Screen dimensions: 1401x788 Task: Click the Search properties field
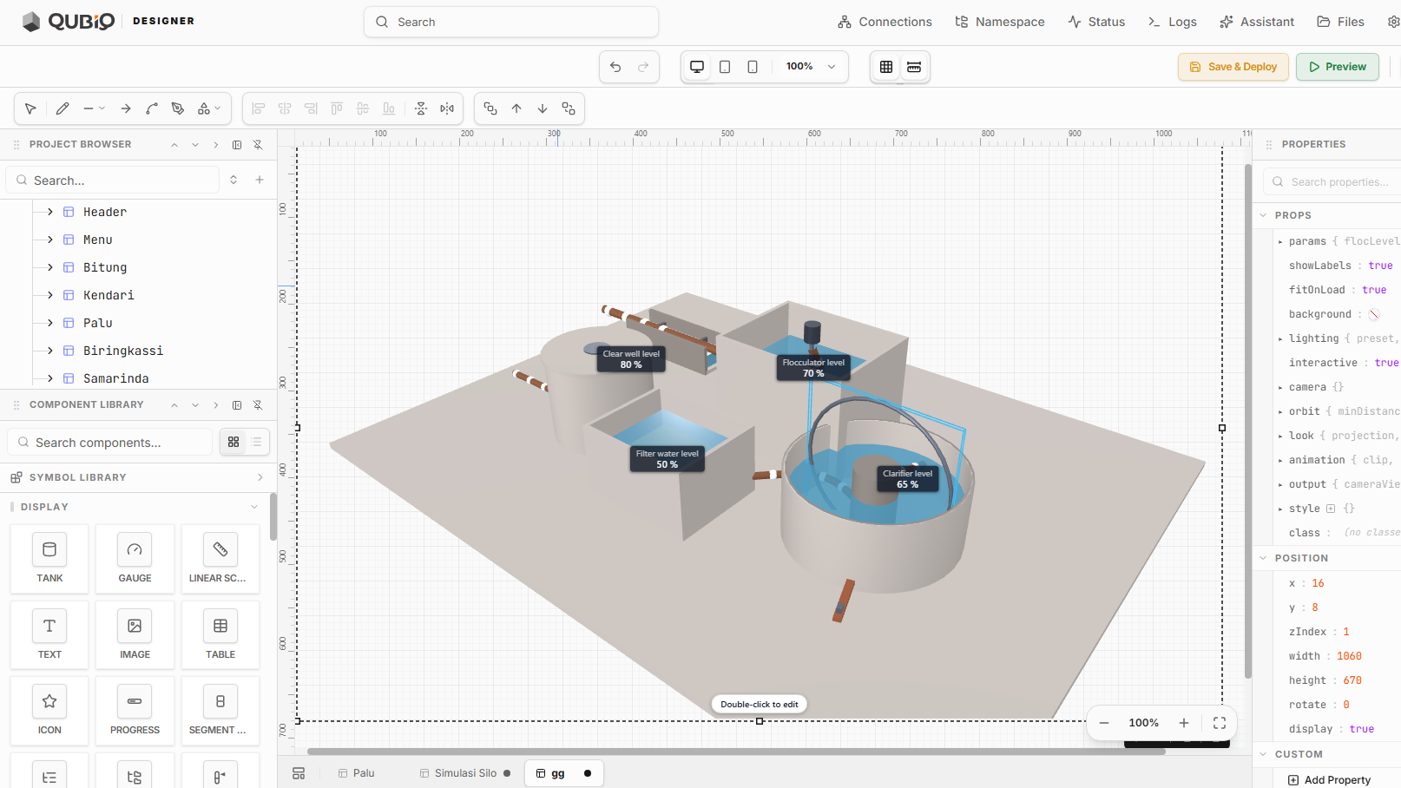tap(1334, 181)
